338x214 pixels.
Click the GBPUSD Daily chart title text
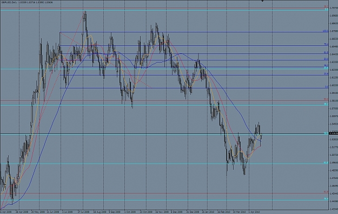9,2
